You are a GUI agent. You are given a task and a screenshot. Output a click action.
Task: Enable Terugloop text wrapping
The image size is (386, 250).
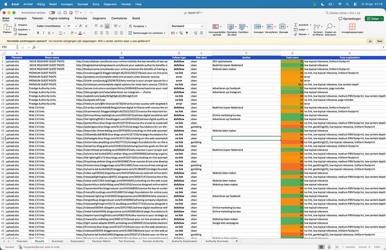pyautogui.click(x=138, y=26)
